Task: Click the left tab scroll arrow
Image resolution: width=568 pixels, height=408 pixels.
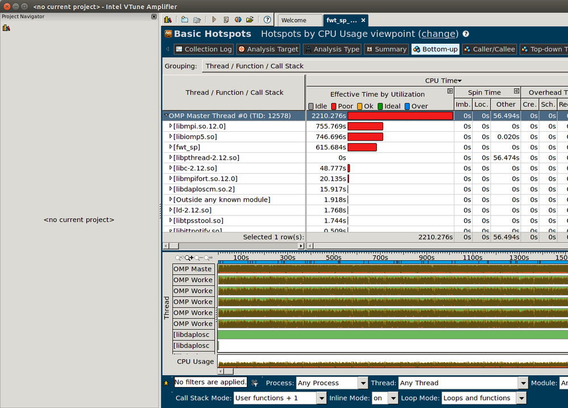Action: 167,49
